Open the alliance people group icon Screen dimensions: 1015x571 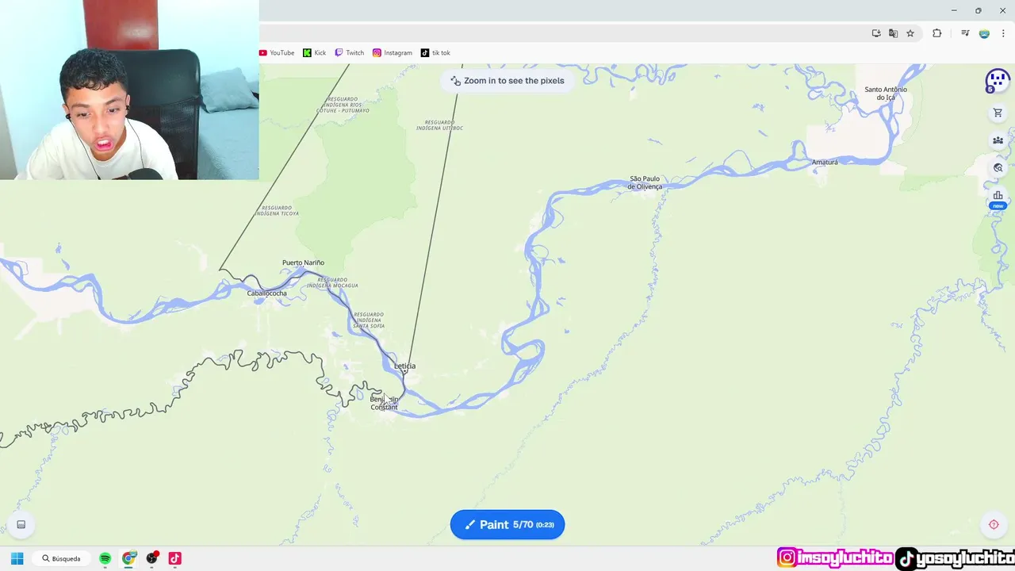(x=998, y=140)
